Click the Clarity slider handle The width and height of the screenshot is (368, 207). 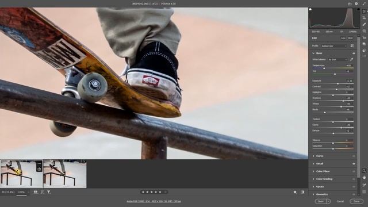341,128
